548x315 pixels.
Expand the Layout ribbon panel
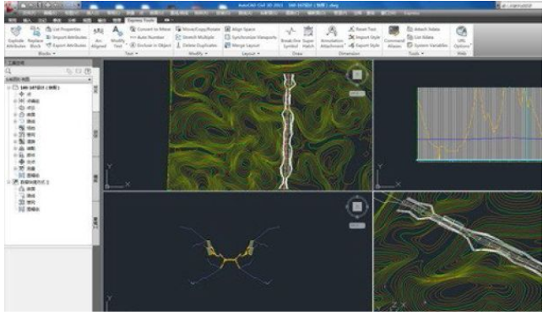pos(251,54)
